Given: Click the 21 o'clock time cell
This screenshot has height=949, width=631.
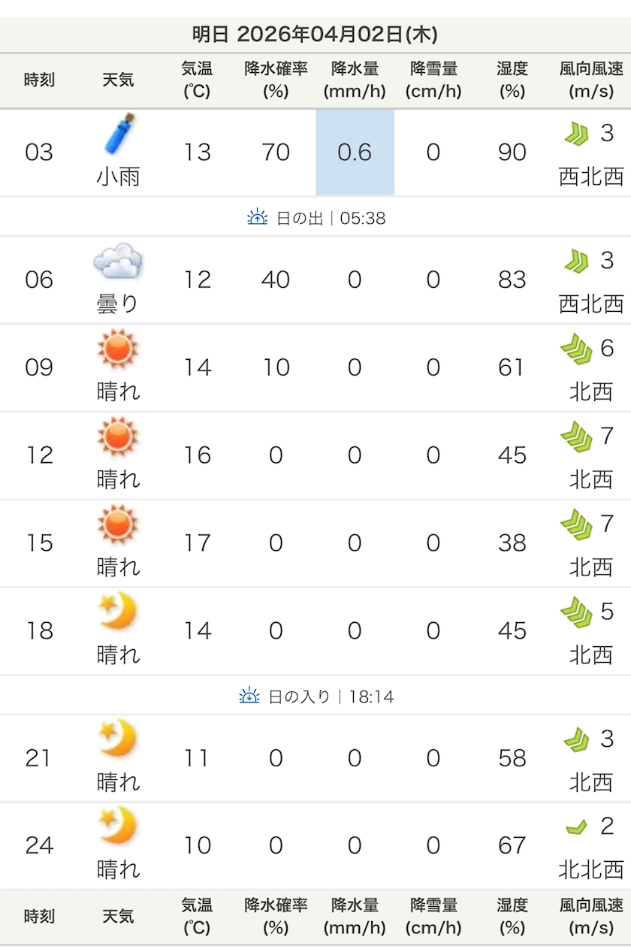Looking at the screenshot, I should click(39, 758).
